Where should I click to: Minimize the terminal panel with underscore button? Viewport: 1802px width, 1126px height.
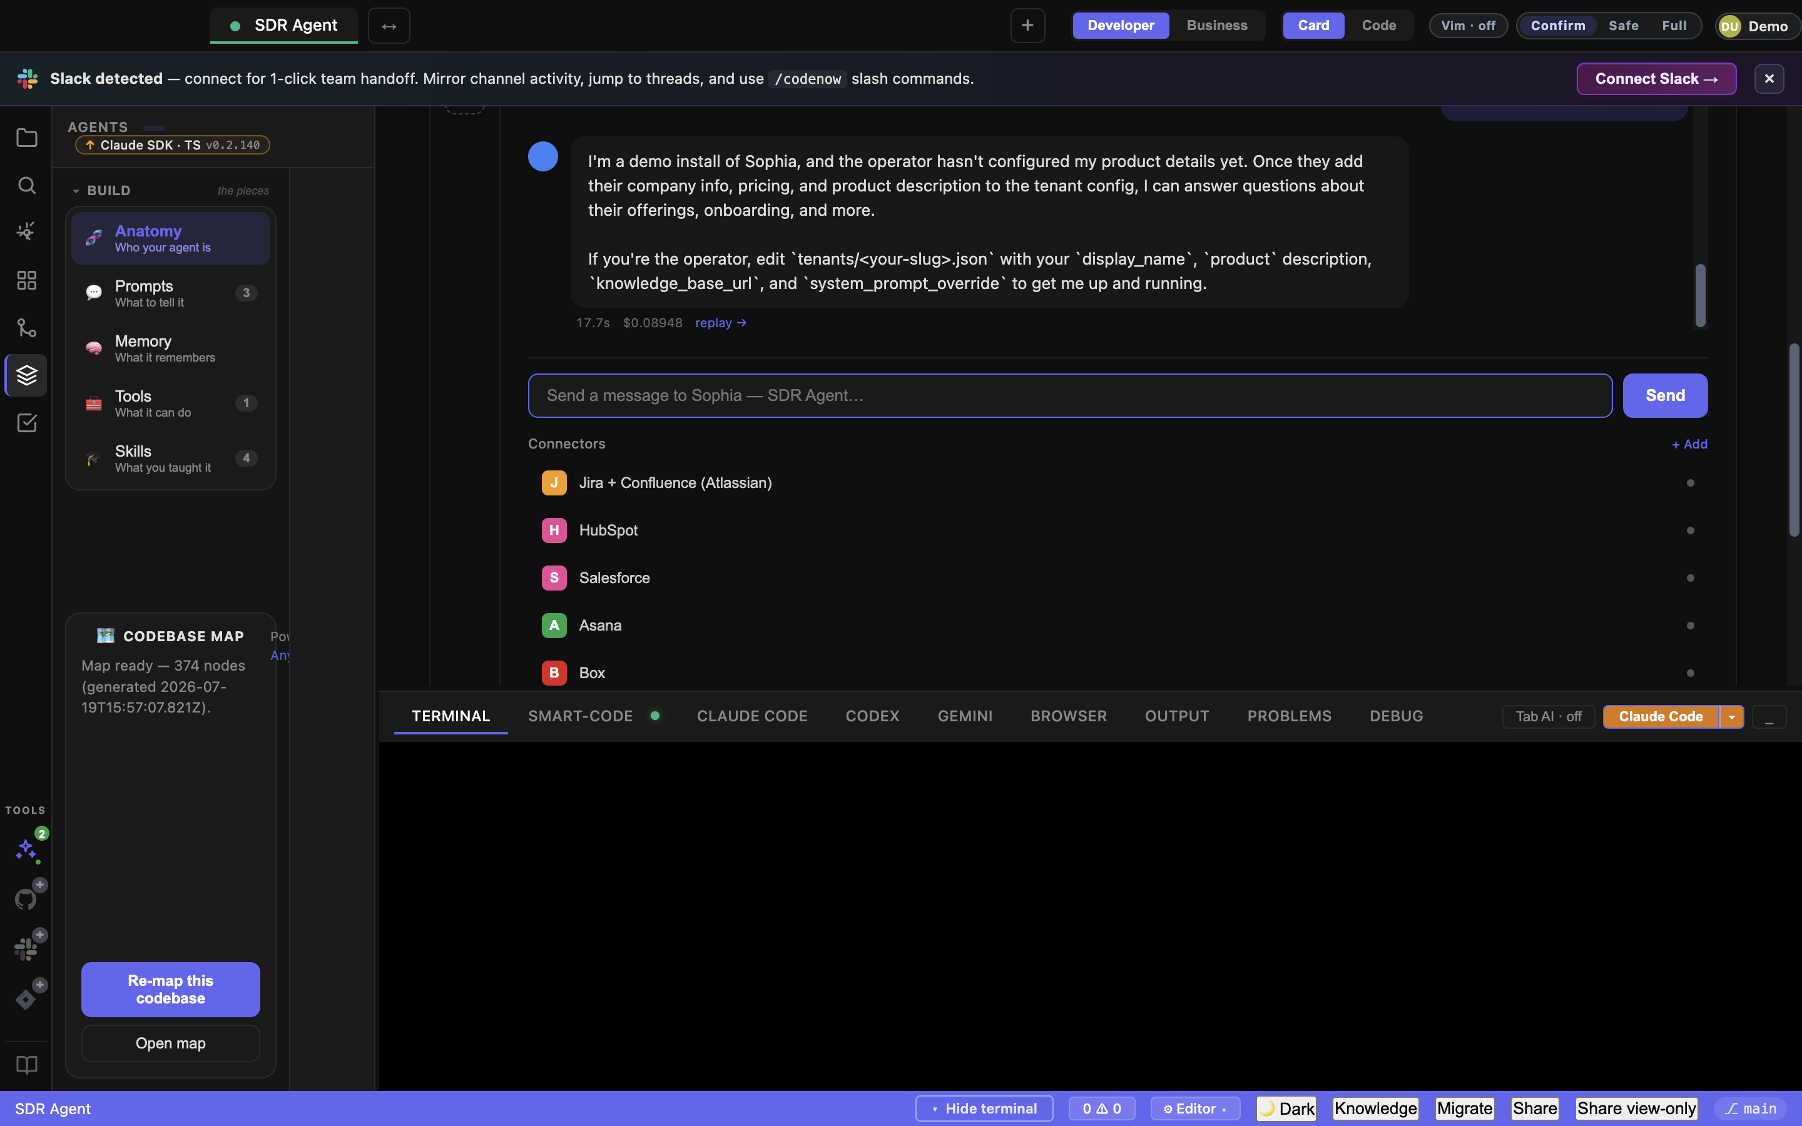click(x=1769, y=717)
